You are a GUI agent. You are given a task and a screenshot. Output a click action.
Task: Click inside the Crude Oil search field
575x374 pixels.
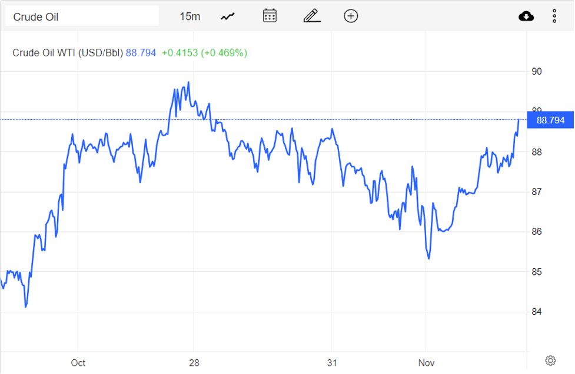82,15
